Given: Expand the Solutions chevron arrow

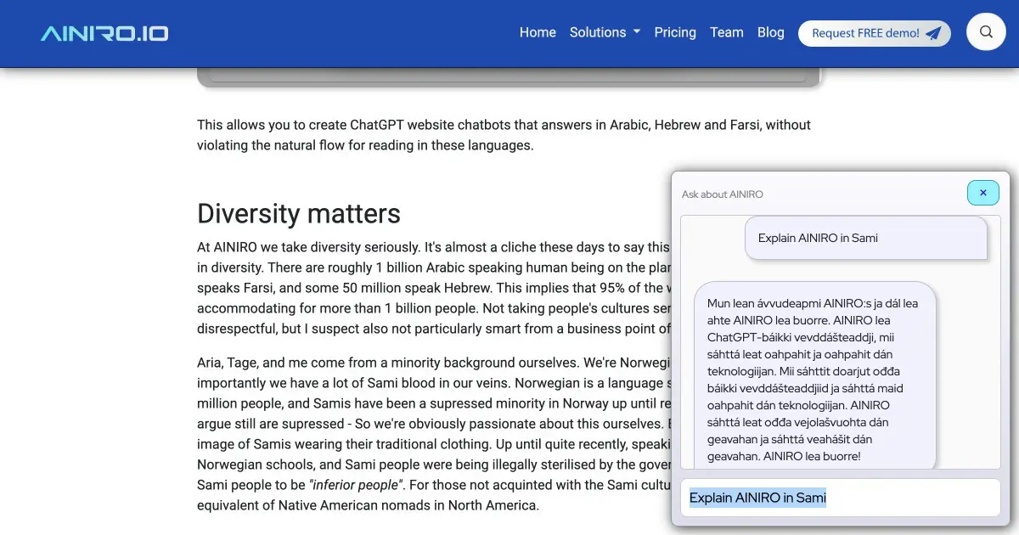Looking at the screenshot, I should tap(636, 32).
